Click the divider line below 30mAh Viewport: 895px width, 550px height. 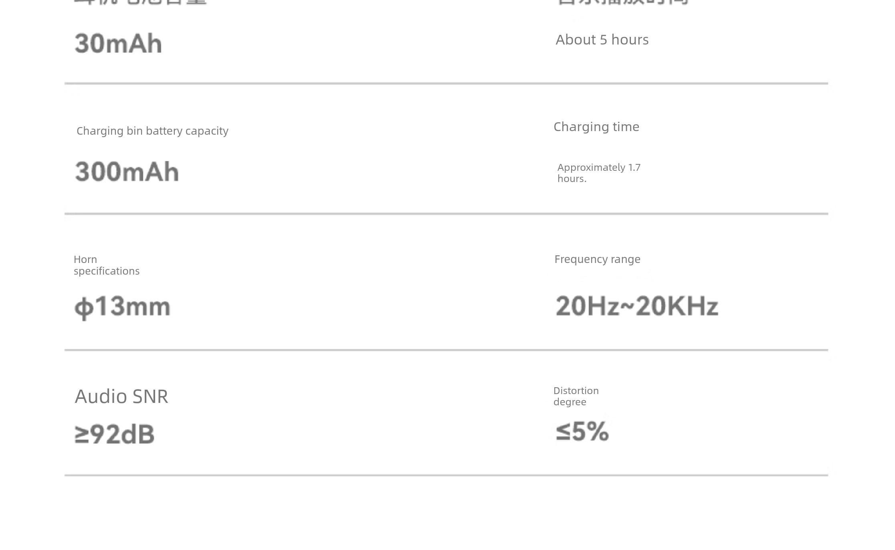(446, 83)
